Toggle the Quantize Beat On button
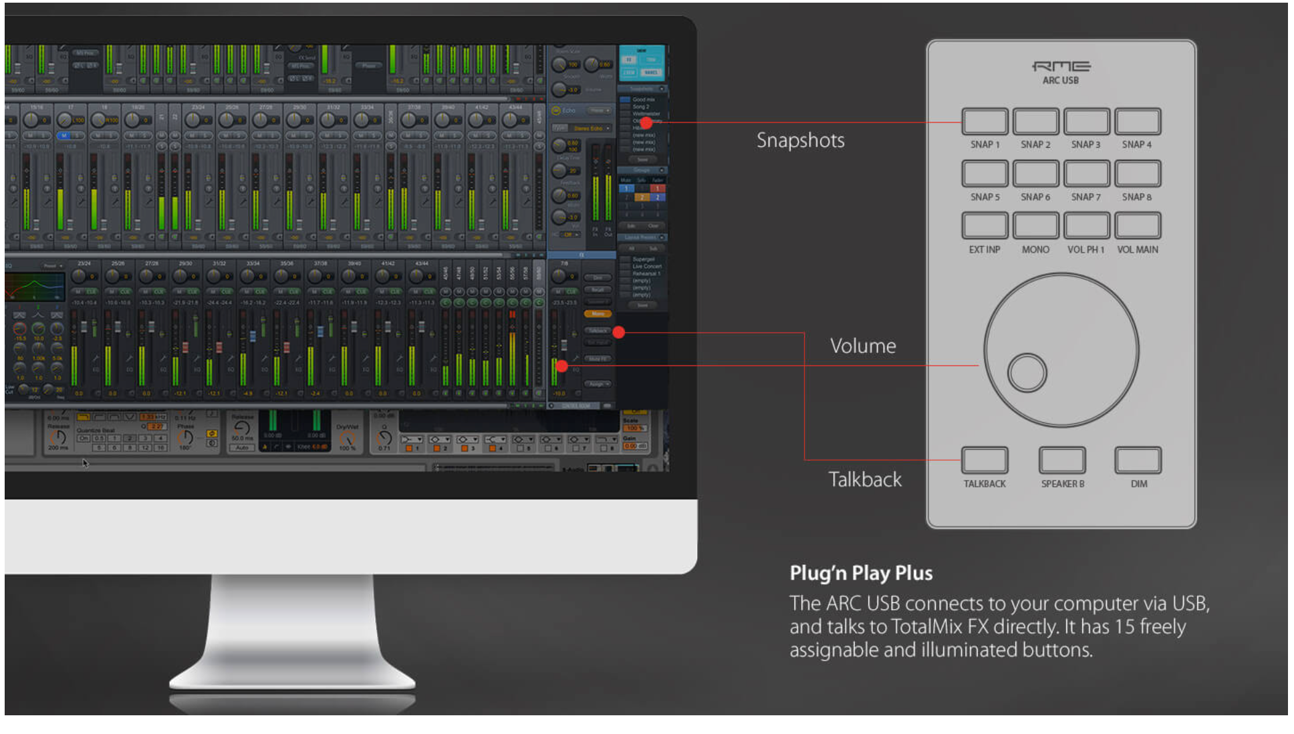 click(x=84, y=439)
